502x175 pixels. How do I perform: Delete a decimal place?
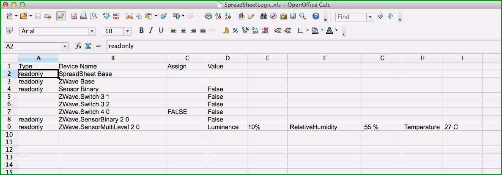(x=265, y=31)
